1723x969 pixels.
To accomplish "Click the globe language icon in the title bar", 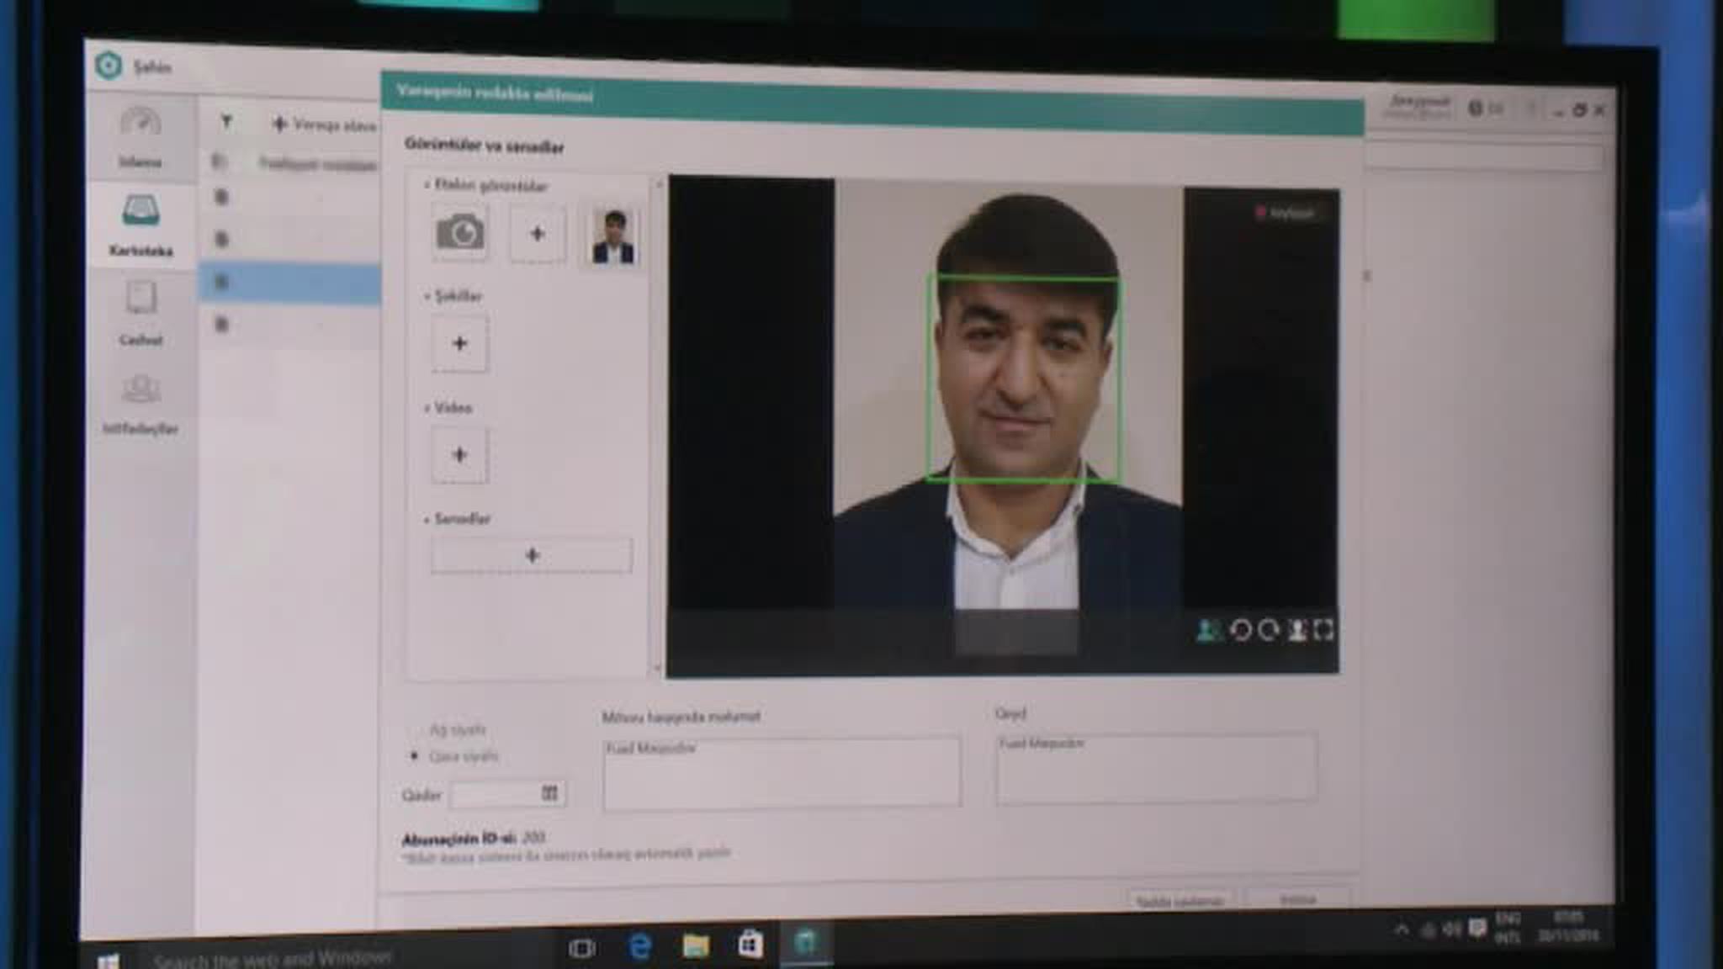I will (x=1476, y=109).
